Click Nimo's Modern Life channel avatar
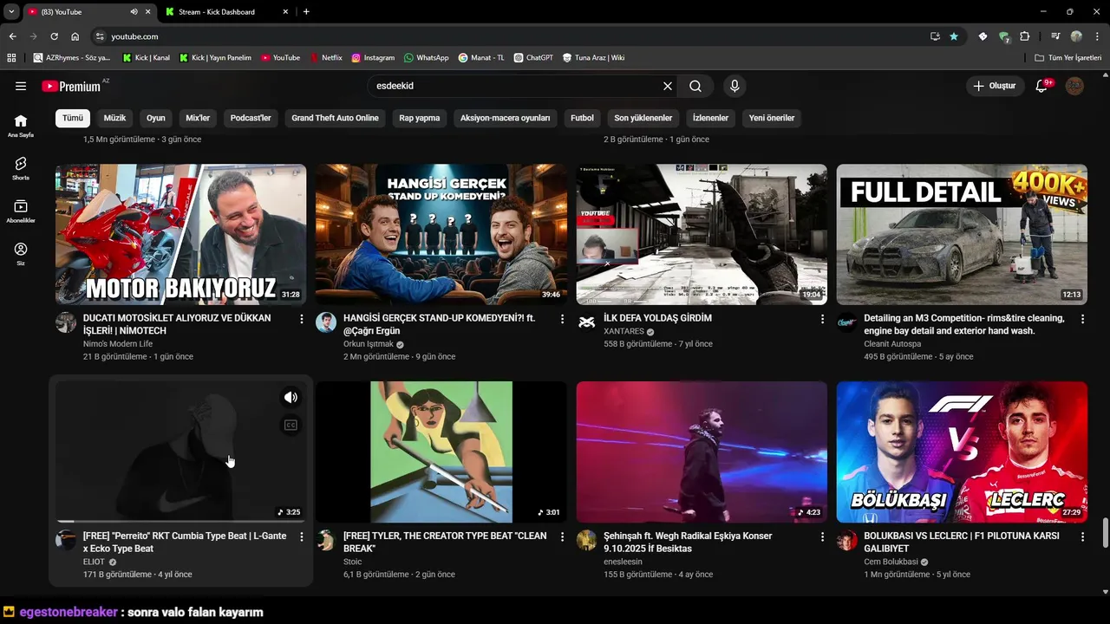Screen dimensions: 1110x624 click(66, 322)
